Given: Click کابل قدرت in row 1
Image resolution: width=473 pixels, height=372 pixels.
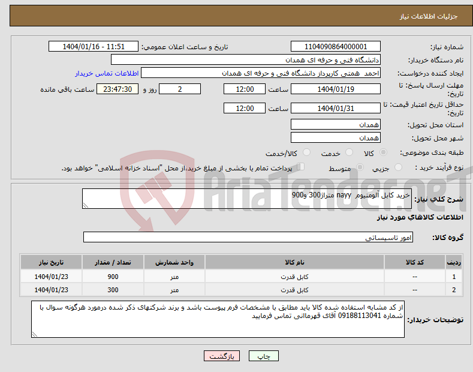Looking at the screenshot, I should (x=294, y=277).
